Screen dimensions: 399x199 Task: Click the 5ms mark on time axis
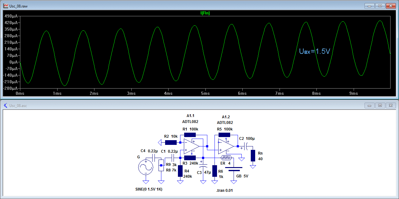(205, 94)
